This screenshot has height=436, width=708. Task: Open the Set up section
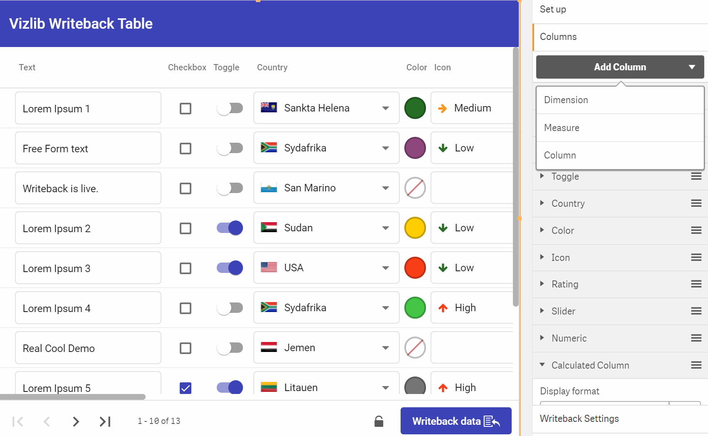coord(620,10)
